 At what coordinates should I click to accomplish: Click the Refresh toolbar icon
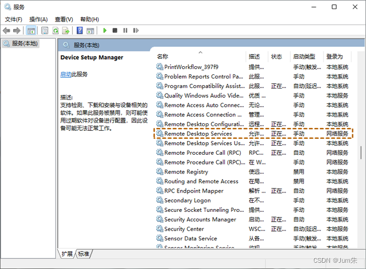(57, 30)
